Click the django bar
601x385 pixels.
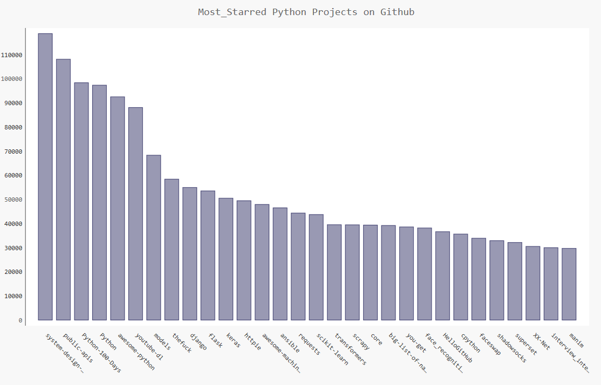click(x=190, y=253)
